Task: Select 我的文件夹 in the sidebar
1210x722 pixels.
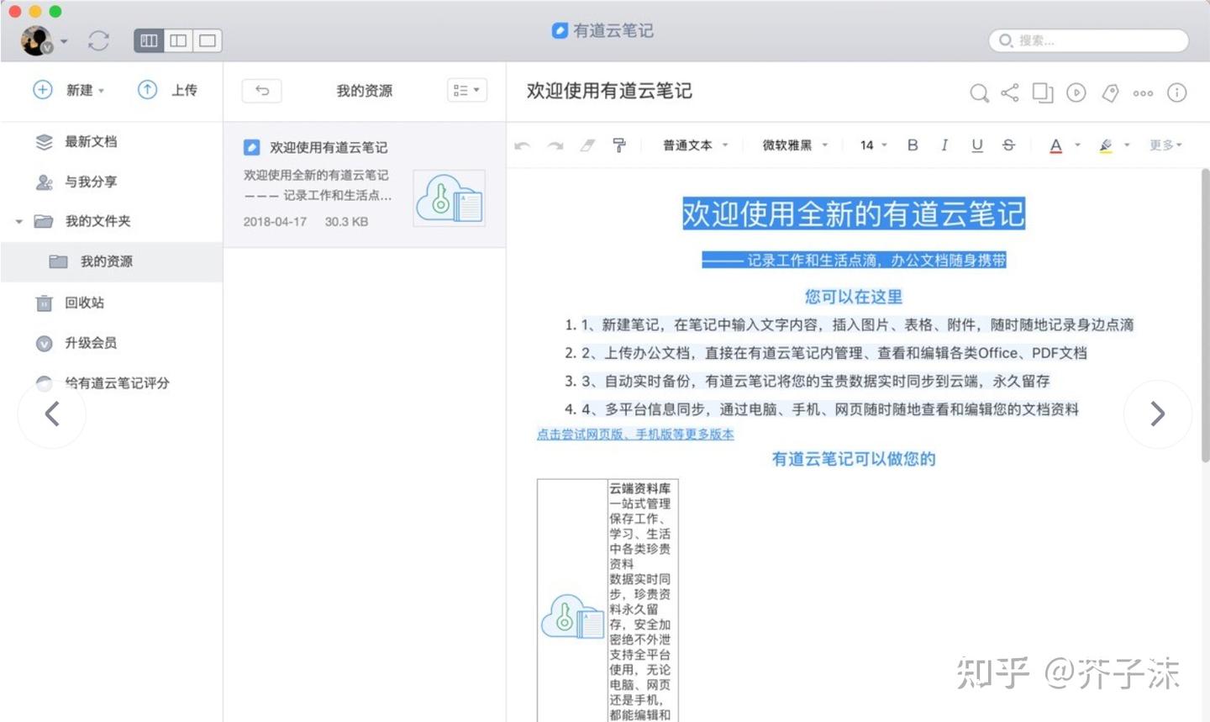Action: point(98,221)
